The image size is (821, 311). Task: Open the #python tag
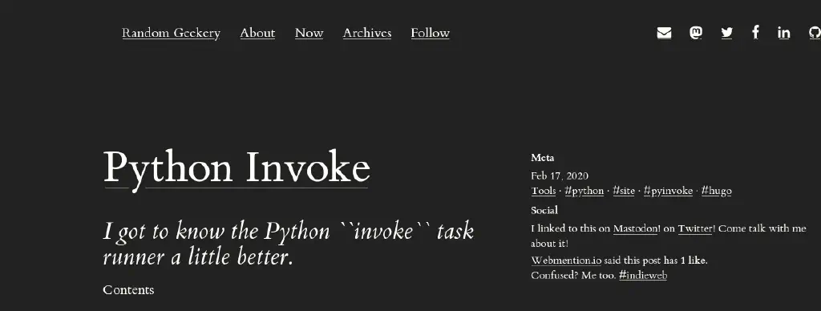click(584, 191)
